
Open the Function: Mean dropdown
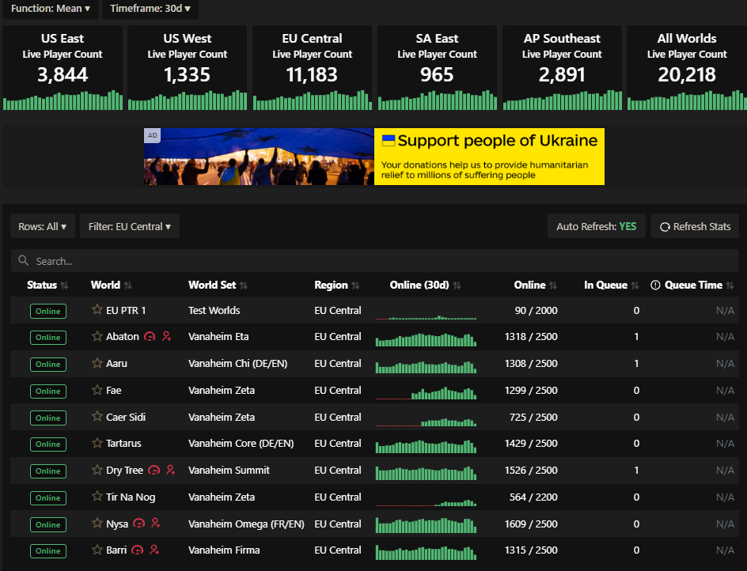[51, 9]
